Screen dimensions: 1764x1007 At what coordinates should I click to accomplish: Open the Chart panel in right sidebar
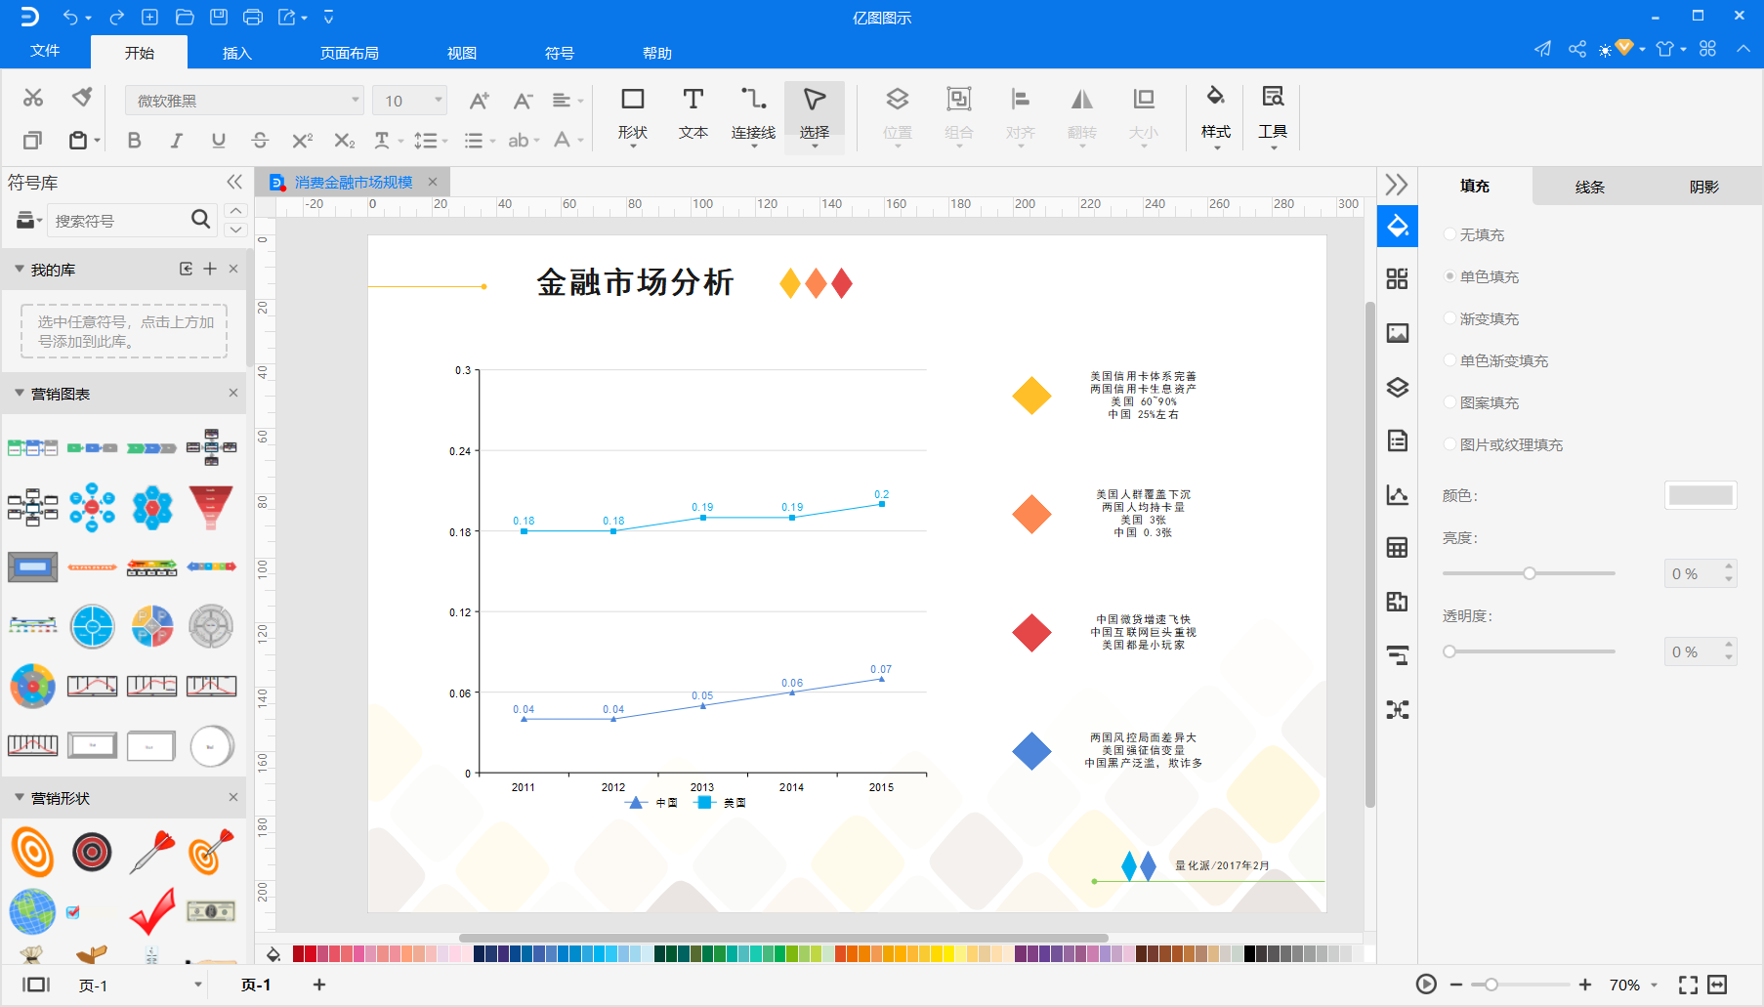1398,494
